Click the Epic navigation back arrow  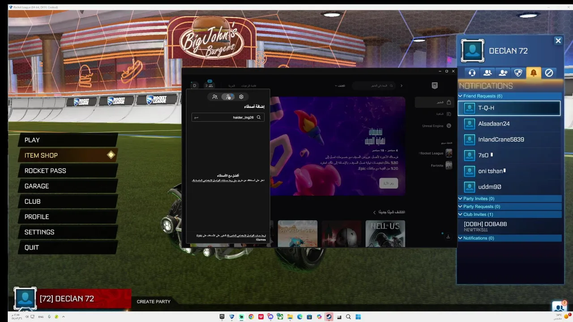(402, 85)
